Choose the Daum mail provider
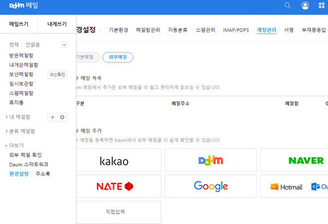This screenshot has height=224, width=328. 210,160
